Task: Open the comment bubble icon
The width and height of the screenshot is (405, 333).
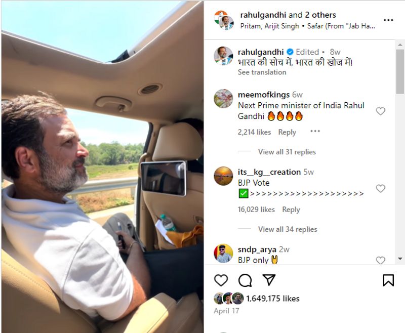Action: (245, 280)
